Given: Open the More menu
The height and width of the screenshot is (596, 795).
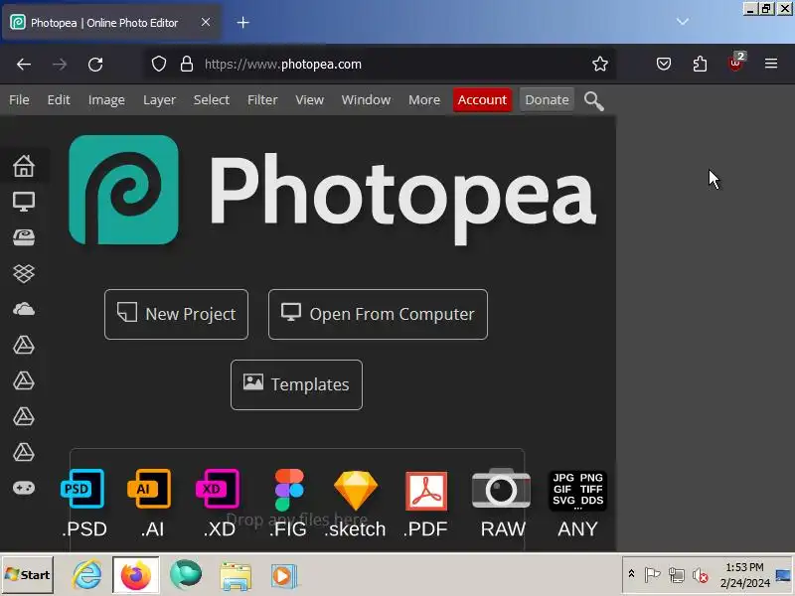Looking at the screenshot, I should (424, 100).
